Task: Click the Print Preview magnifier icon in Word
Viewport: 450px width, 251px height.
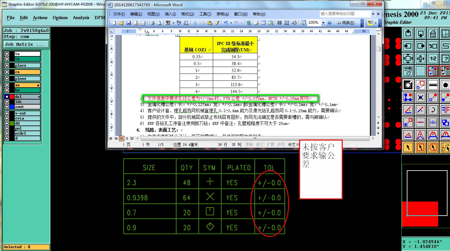Action: tap(159, 23)
